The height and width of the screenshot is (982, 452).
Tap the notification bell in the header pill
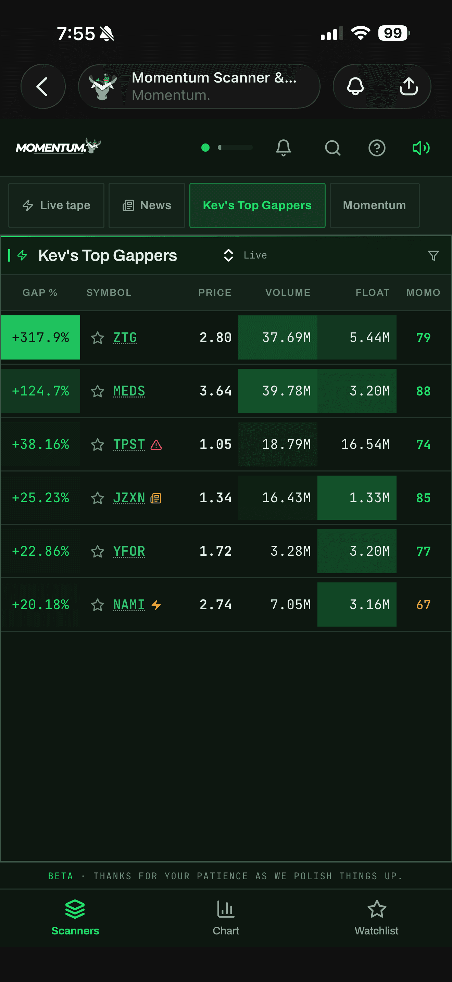(355, 86)
